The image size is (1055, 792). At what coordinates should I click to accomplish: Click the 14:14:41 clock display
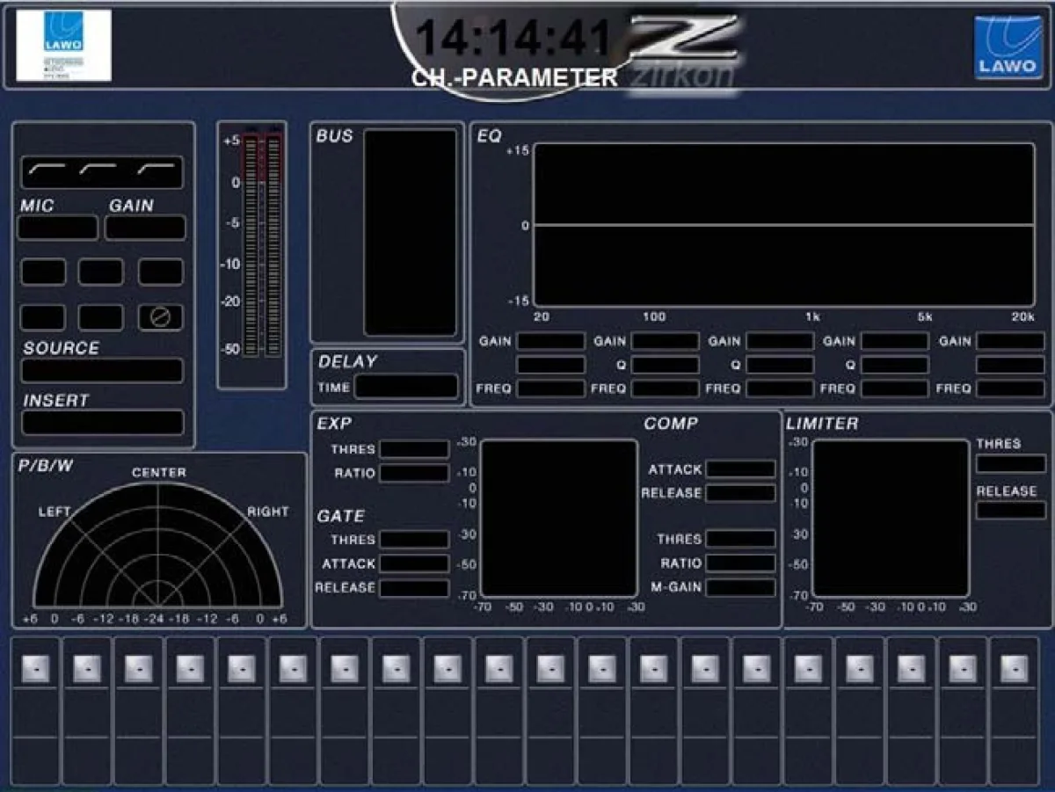click(513, 38)
